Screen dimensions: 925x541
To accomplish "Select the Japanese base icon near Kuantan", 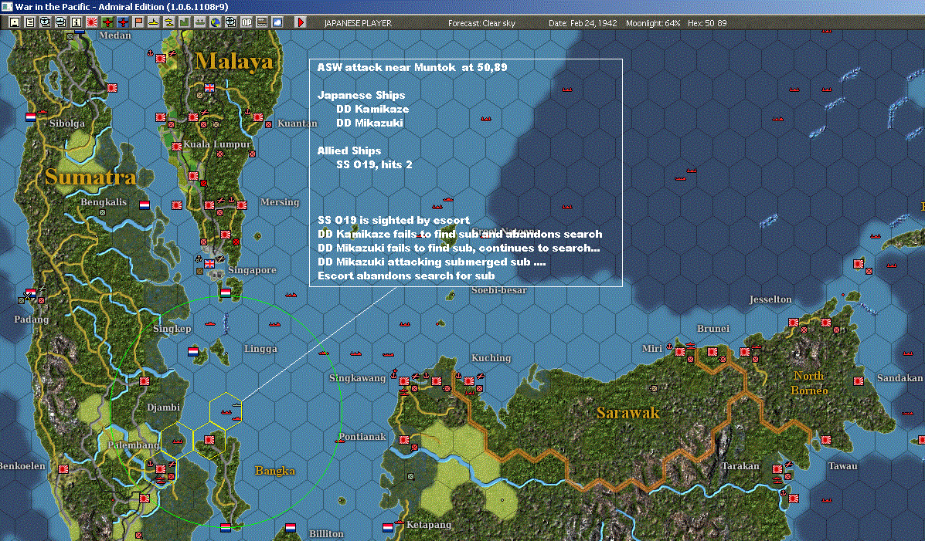I will tap(258, 117).
